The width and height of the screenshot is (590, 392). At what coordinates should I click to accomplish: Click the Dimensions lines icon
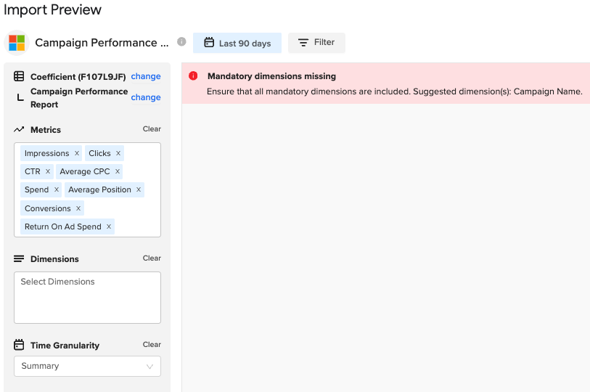[19, 258]
